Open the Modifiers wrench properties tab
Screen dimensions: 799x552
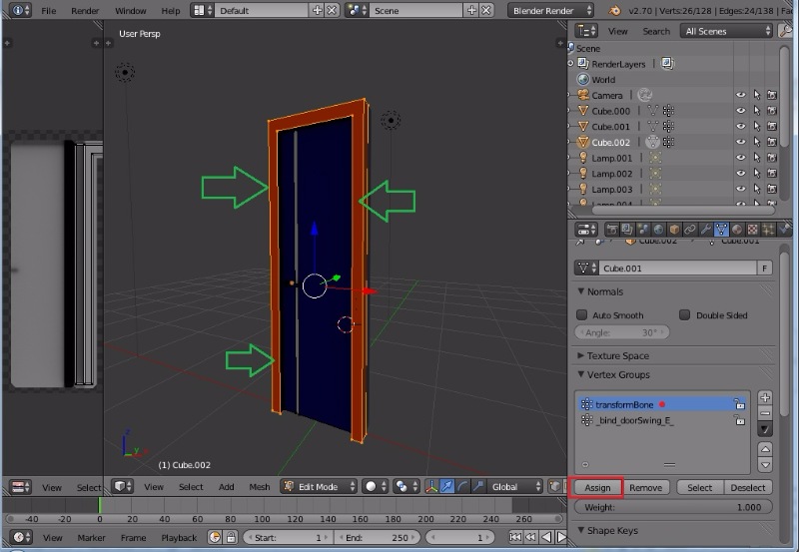click(x=705, y=230)
